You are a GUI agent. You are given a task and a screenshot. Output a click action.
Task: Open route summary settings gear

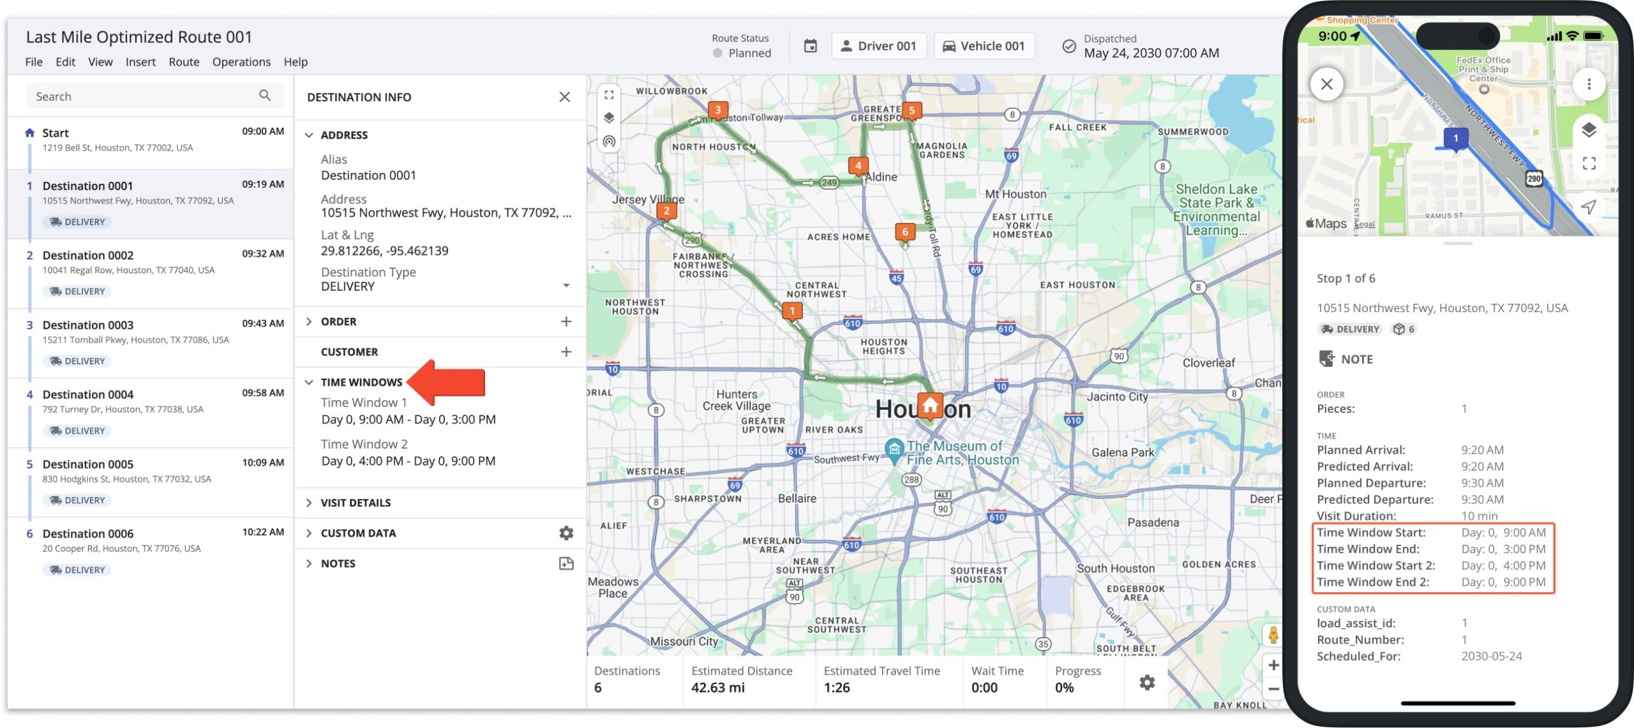coord(1147,682)
